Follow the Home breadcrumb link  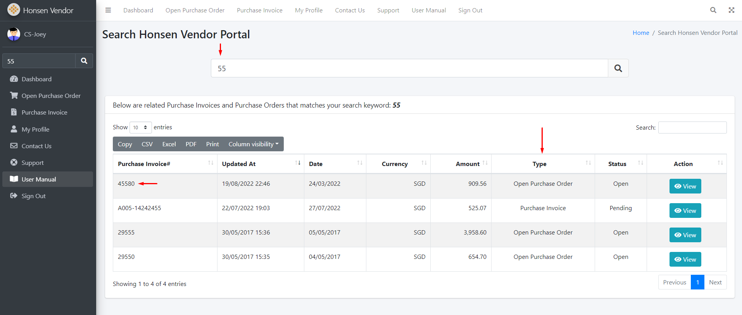coord(640,33)
